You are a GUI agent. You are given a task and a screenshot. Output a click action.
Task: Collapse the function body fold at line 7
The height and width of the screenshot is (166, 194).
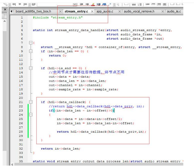31,43
